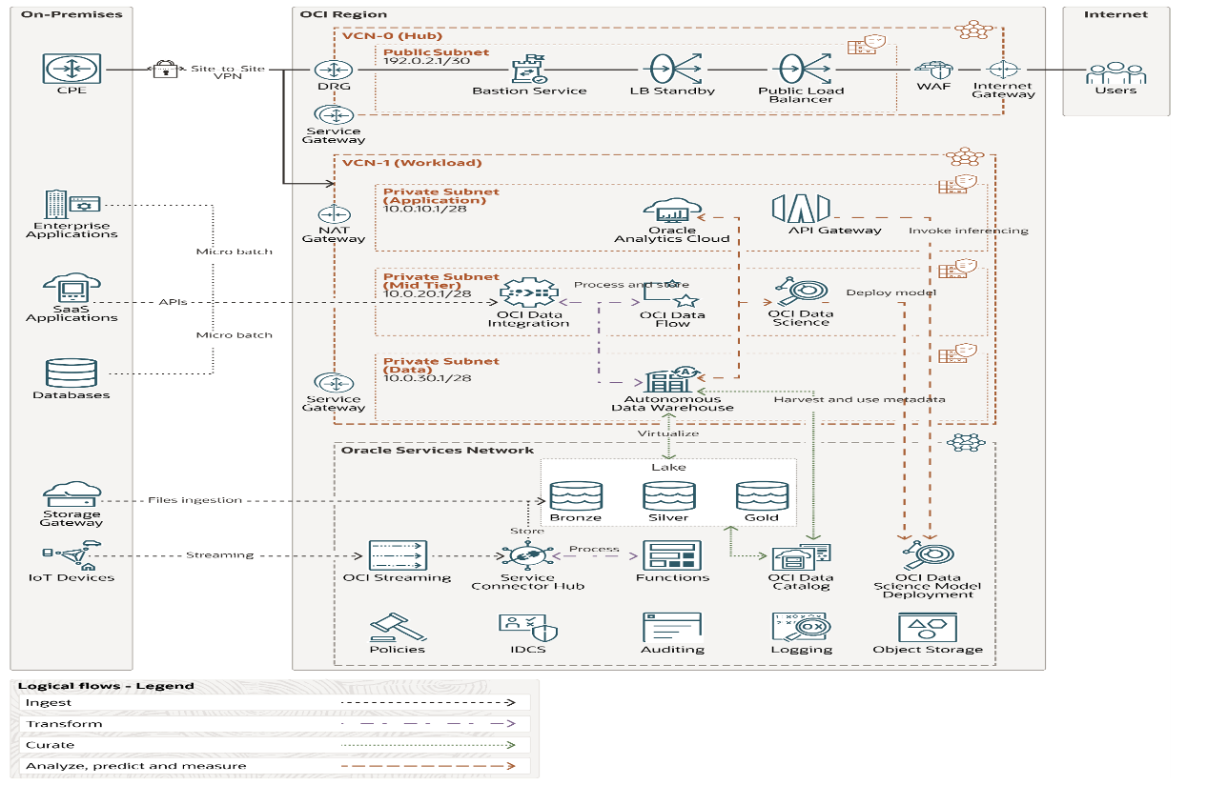Click the LB Standby icon
Viewport: 1228px width, 785px height.
(x=676, y=70)
